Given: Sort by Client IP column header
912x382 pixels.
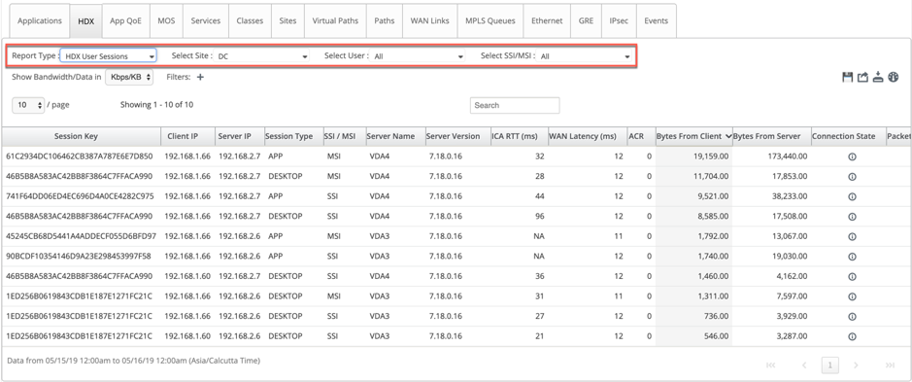Looking at the screenshot, I should click(x=187, y=136).
